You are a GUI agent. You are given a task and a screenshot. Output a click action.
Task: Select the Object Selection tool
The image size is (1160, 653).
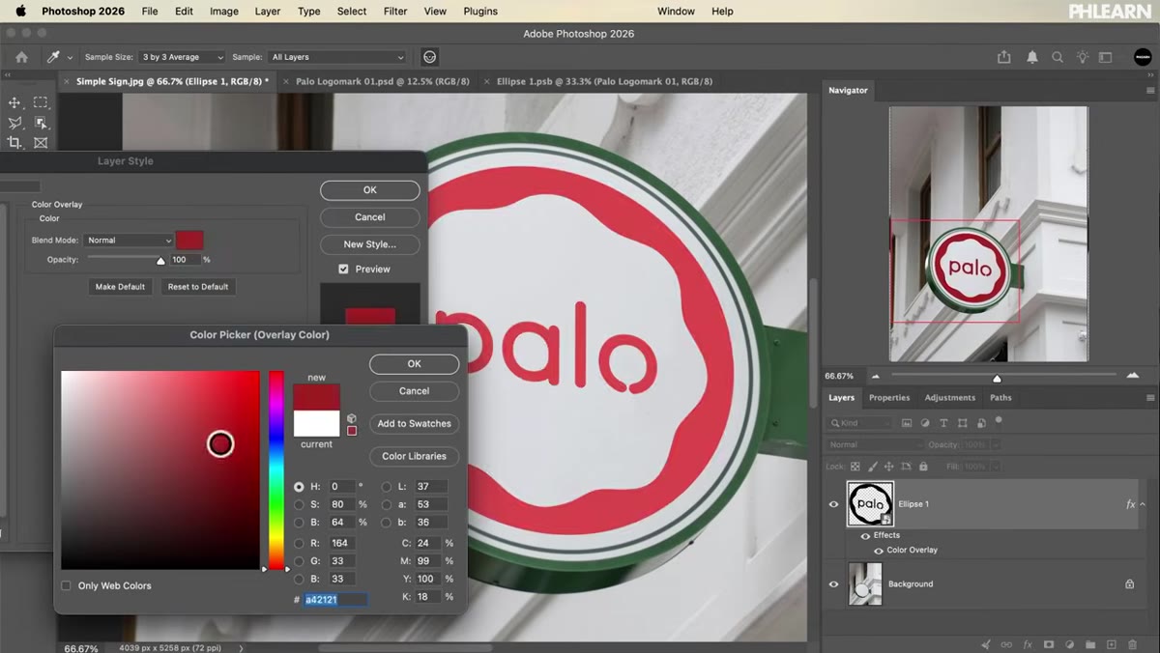coord(41,123)
